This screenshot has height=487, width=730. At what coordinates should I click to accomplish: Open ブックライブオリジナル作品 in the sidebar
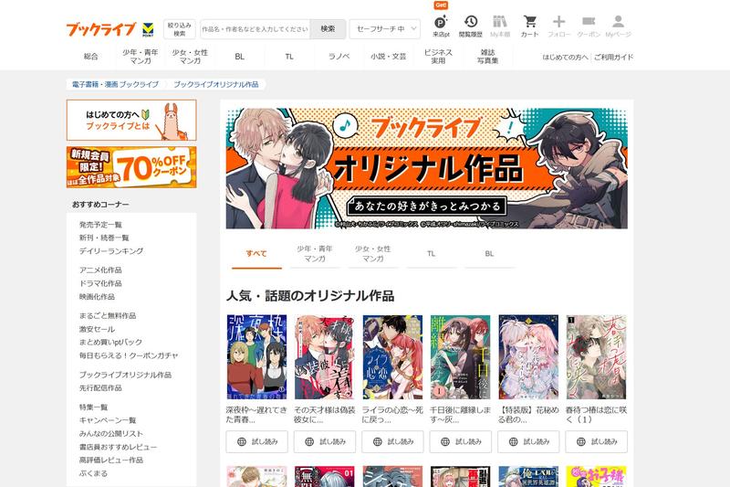pyautogui.click(x=125, y=375)
